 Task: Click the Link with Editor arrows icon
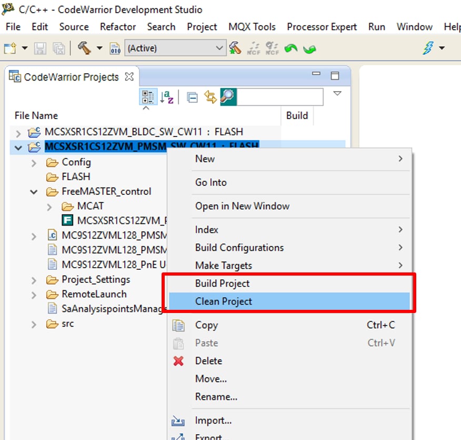click(x=211, y=97)
